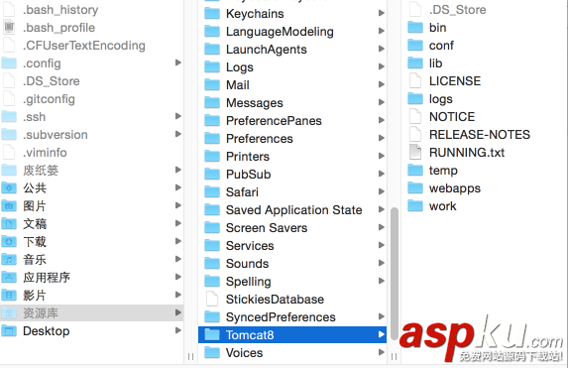Select the Sounds folder name
The height and width of the screenshot is (368, 568).
pos(248,264)
